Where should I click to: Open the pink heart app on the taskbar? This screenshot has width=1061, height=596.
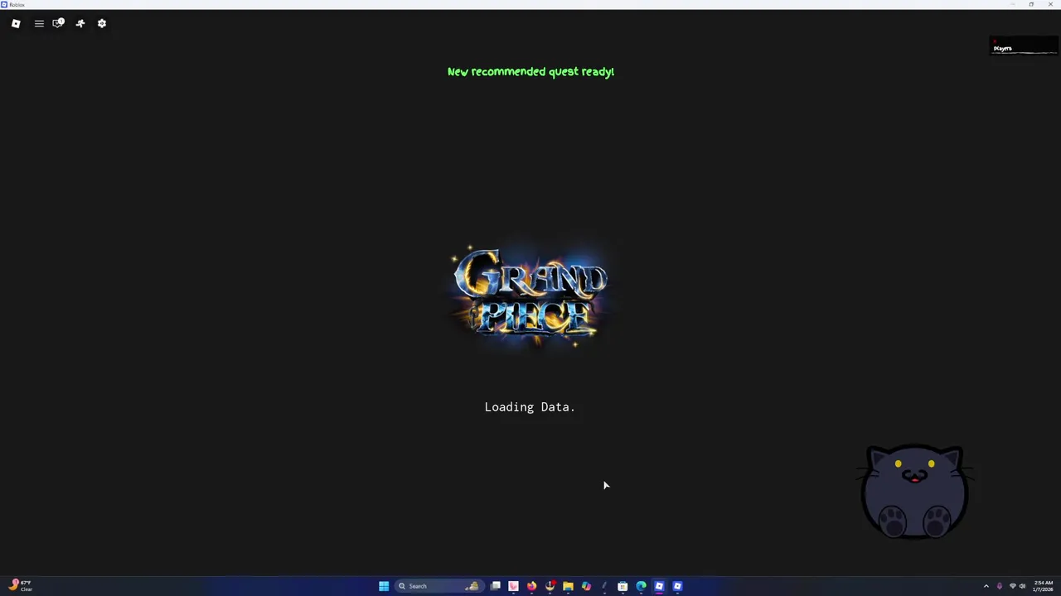click(x=514, y=586)
